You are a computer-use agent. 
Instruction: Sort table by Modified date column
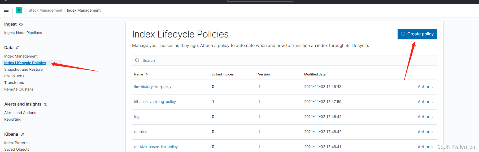point(315,74)
